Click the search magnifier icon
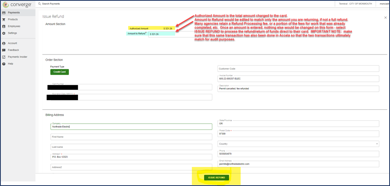Screen dimensions: 390x186 point(39,4)
